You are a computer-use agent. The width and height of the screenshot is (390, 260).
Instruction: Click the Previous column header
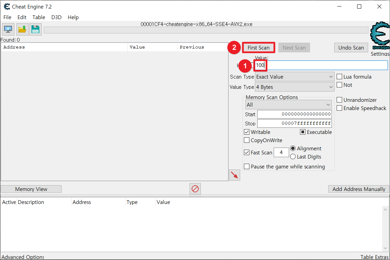203,47
